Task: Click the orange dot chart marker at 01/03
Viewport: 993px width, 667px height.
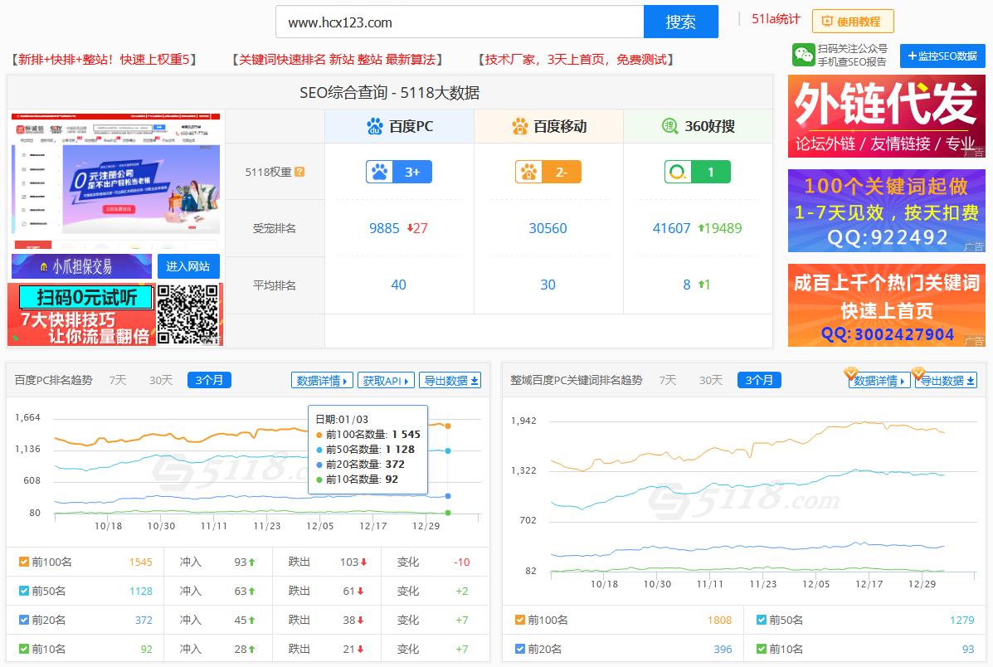Action: tap(448, 426)
